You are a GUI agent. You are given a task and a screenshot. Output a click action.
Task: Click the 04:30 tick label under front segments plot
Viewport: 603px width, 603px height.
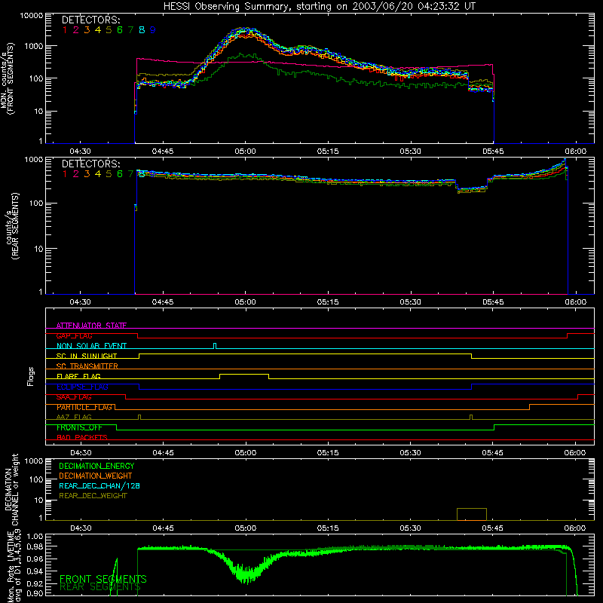(80, 152)
